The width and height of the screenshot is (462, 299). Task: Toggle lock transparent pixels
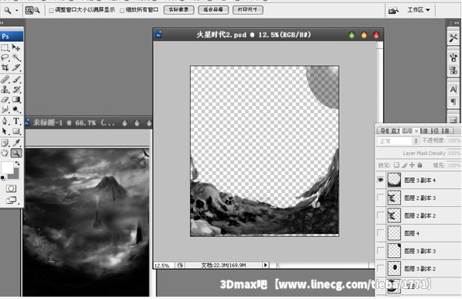397,165
